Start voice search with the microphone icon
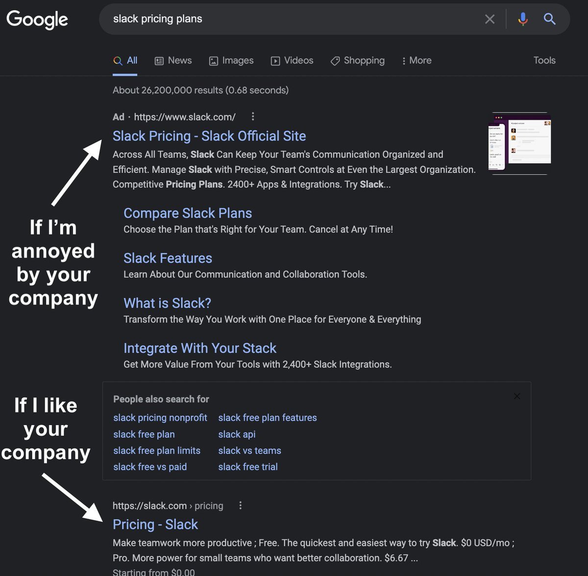This screenshot has height=576, width=588. (523, 19)
